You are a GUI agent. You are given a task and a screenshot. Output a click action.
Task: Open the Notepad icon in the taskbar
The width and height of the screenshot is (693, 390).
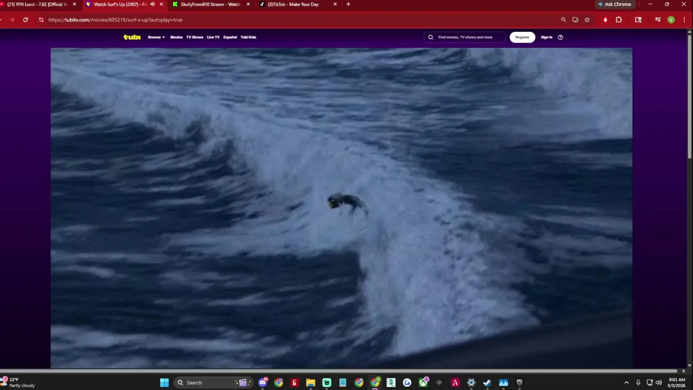343,382
